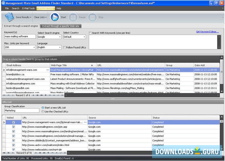Screen dimensions: 225x161
Task: Open the Max. Links per keyword dropdown
Action: click(34, 47)
